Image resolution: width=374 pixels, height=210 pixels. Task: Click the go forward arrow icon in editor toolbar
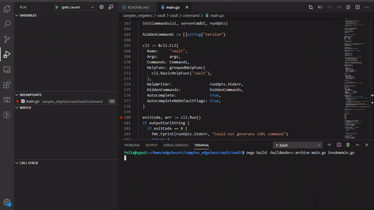(338, 7)
